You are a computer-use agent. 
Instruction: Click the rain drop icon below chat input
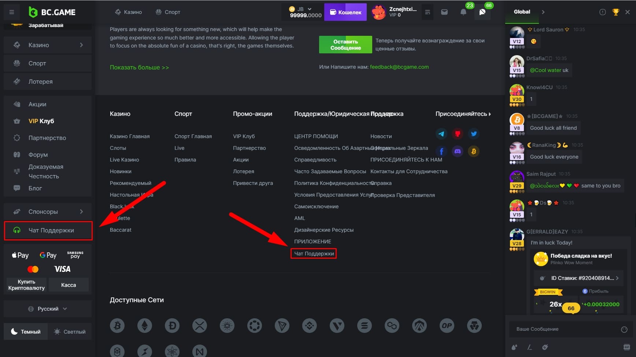(x=514, y=347)
